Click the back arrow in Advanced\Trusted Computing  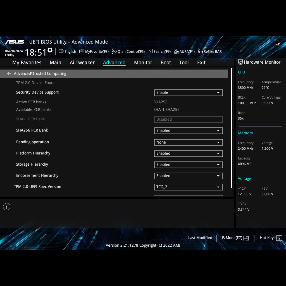point(9,74)
